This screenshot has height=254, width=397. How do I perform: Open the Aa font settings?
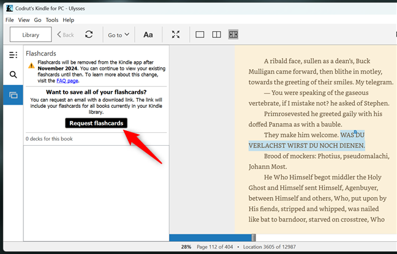148,35
